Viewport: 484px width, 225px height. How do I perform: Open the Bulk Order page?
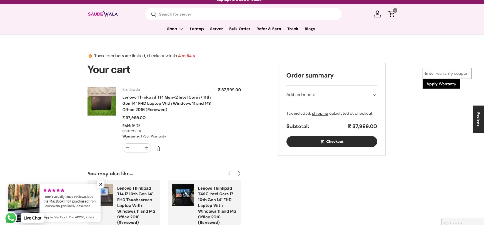click(x=240, y=29)
